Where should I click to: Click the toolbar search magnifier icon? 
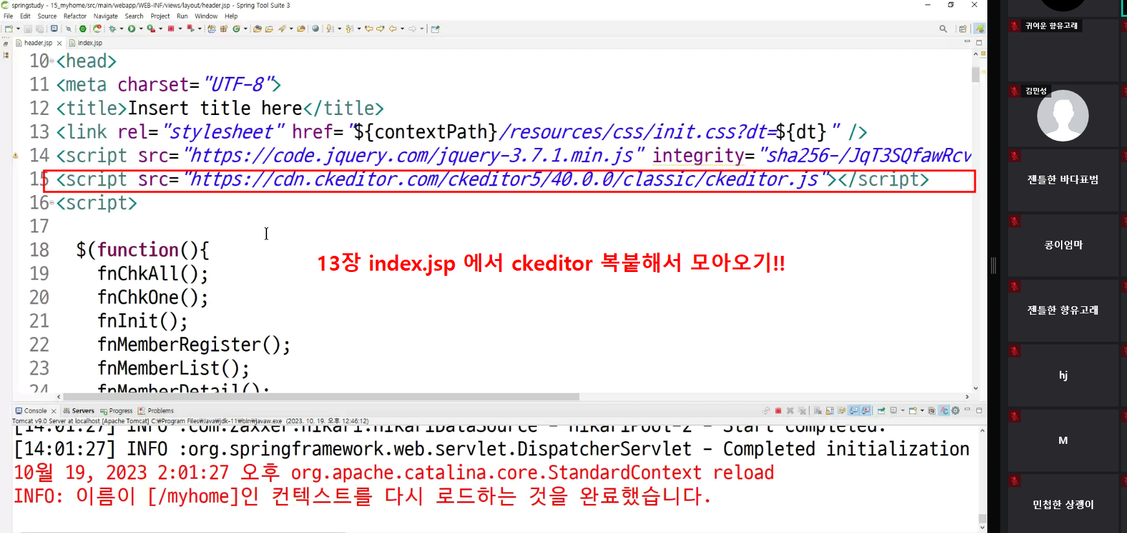pos(943,28)
